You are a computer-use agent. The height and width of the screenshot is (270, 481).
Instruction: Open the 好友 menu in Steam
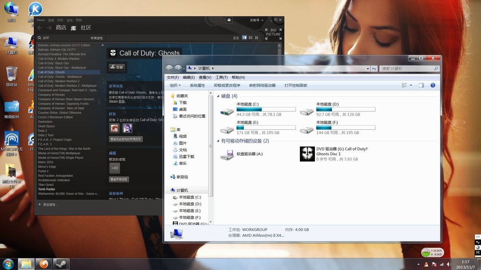60,20
